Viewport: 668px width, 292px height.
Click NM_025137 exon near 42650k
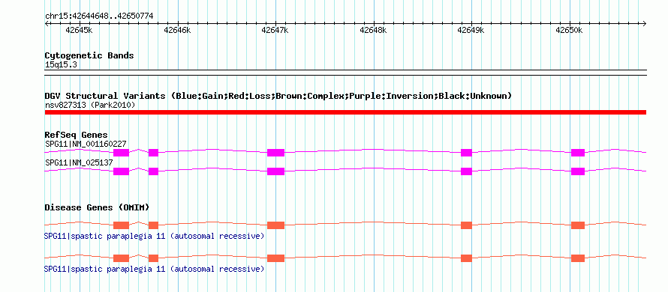pos(578,171)
